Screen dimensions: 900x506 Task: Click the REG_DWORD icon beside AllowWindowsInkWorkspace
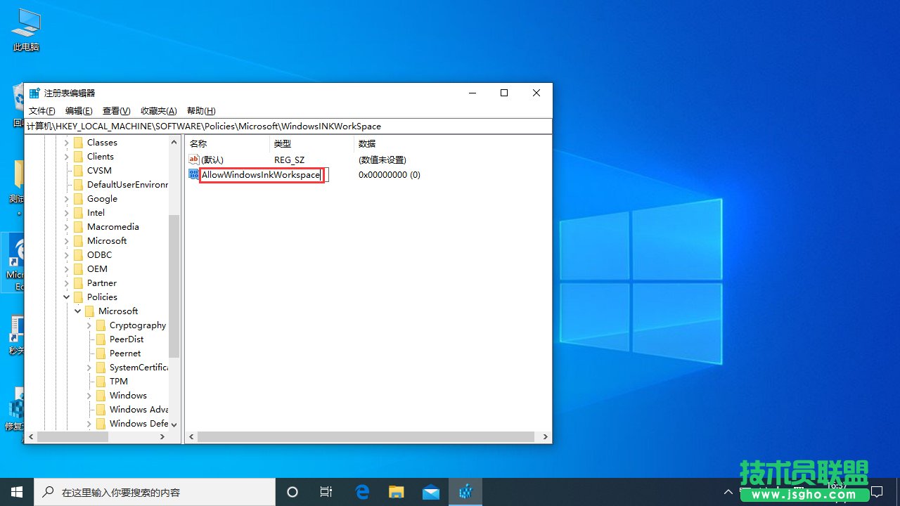pos(193,174)
